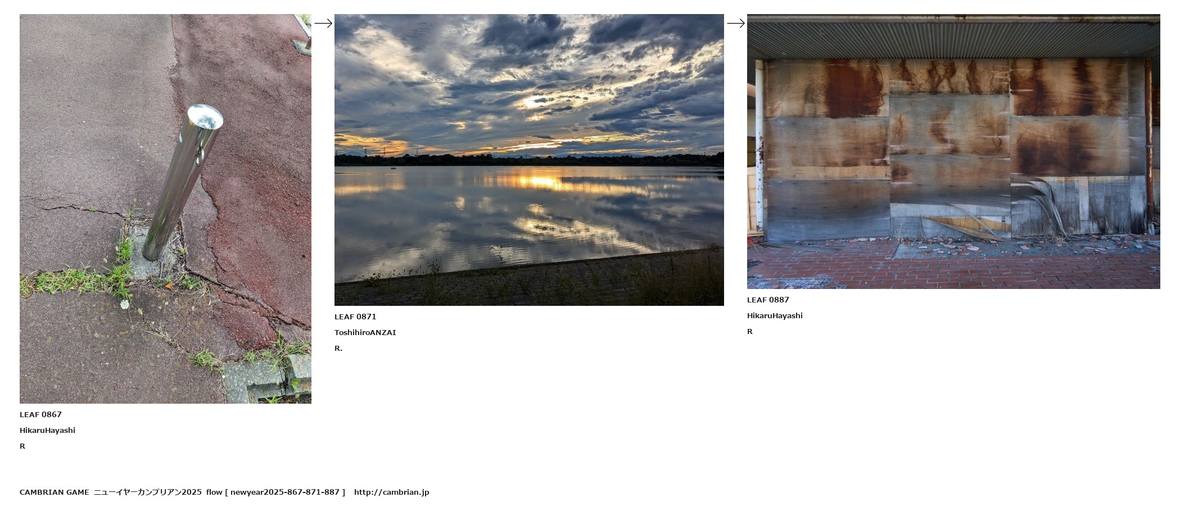Viewport: 1180px width, 506px height.
Task: Open the bent metal bollard photo
Action: click(165, 209)
